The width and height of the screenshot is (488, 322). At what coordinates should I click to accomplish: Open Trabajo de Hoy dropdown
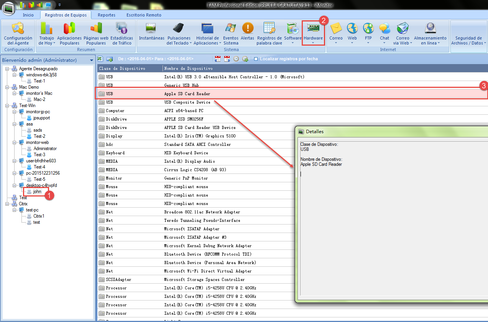point(47,34)
